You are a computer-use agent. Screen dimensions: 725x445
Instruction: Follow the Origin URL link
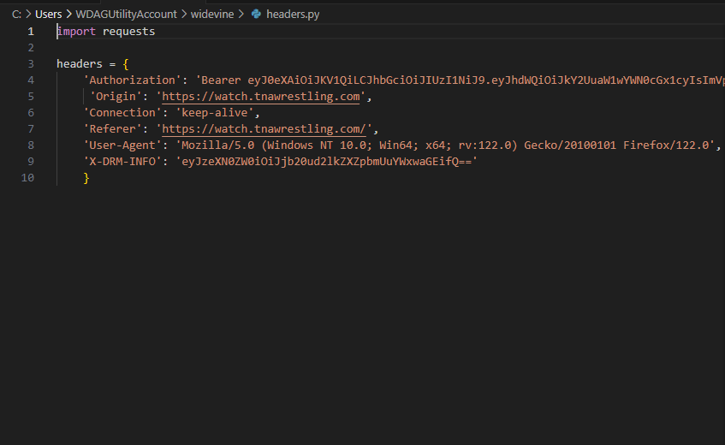pos(260,97)
